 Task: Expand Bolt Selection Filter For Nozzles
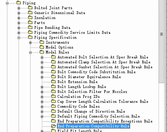coord(42,92)
